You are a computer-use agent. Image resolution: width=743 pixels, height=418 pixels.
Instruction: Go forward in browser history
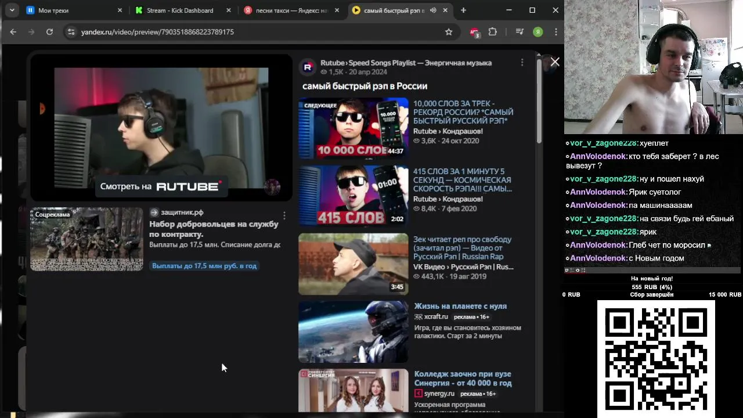pos(31,32)
